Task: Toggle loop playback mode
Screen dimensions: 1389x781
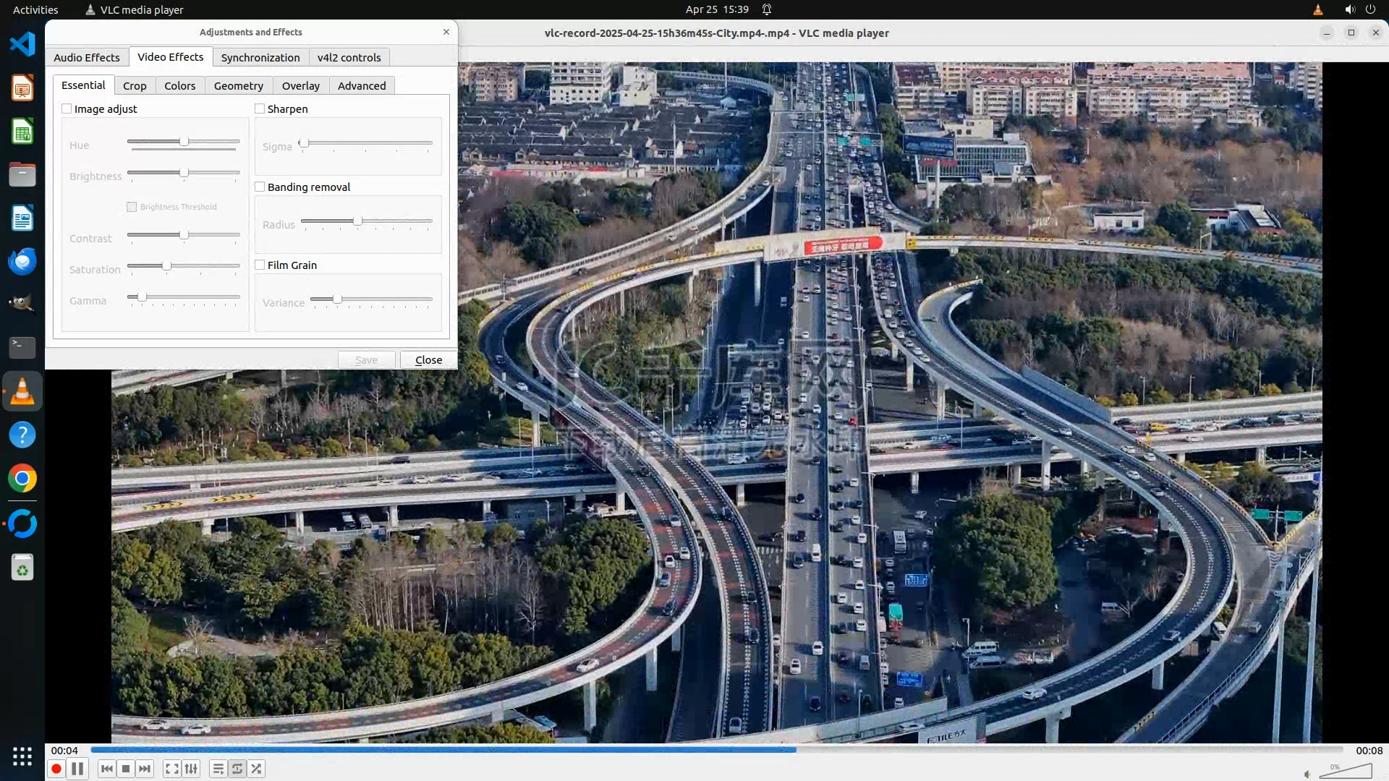Action: pos(237,769)
